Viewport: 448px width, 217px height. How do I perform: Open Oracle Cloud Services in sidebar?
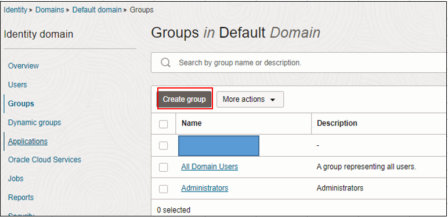(45, 160)
